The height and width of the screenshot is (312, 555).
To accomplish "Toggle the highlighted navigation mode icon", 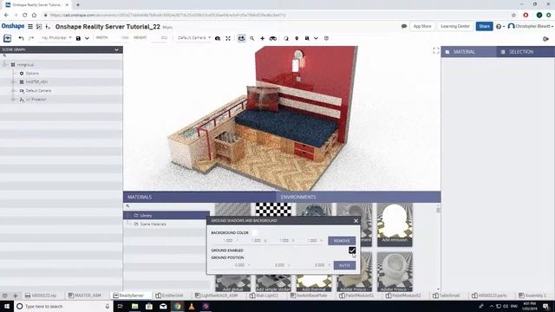I will click(x=241, y=38).
